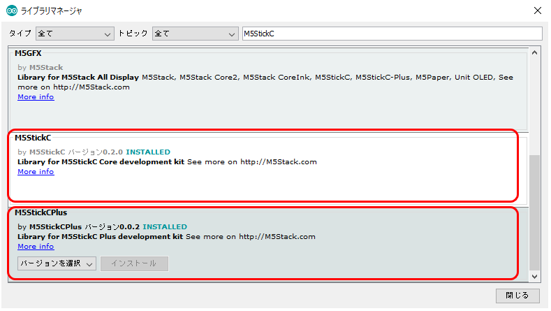Click the scrollbar up arrow
The width and height of the screenshot is (551, 311).
[x=535, y=53]
